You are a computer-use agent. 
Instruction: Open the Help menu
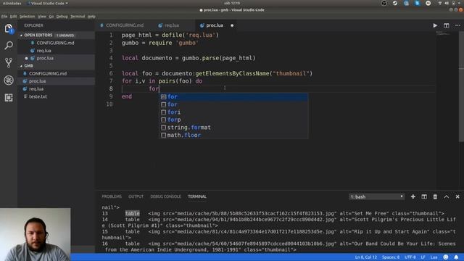point(91,17)
